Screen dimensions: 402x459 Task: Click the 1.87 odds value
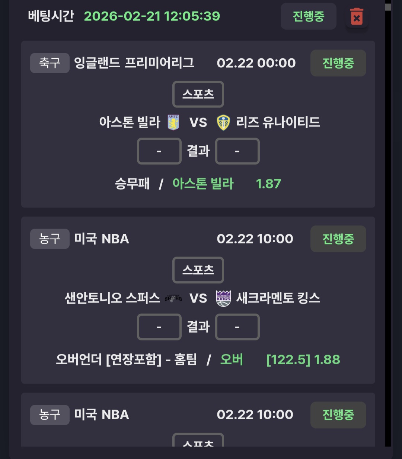(268, 184)
